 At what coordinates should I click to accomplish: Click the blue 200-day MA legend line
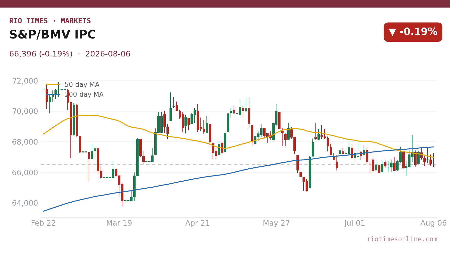pyautogui.click(x=53, y=95)
